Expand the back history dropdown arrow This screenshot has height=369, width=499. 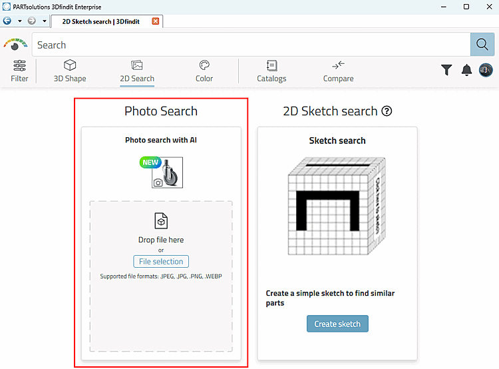(20, 21)
